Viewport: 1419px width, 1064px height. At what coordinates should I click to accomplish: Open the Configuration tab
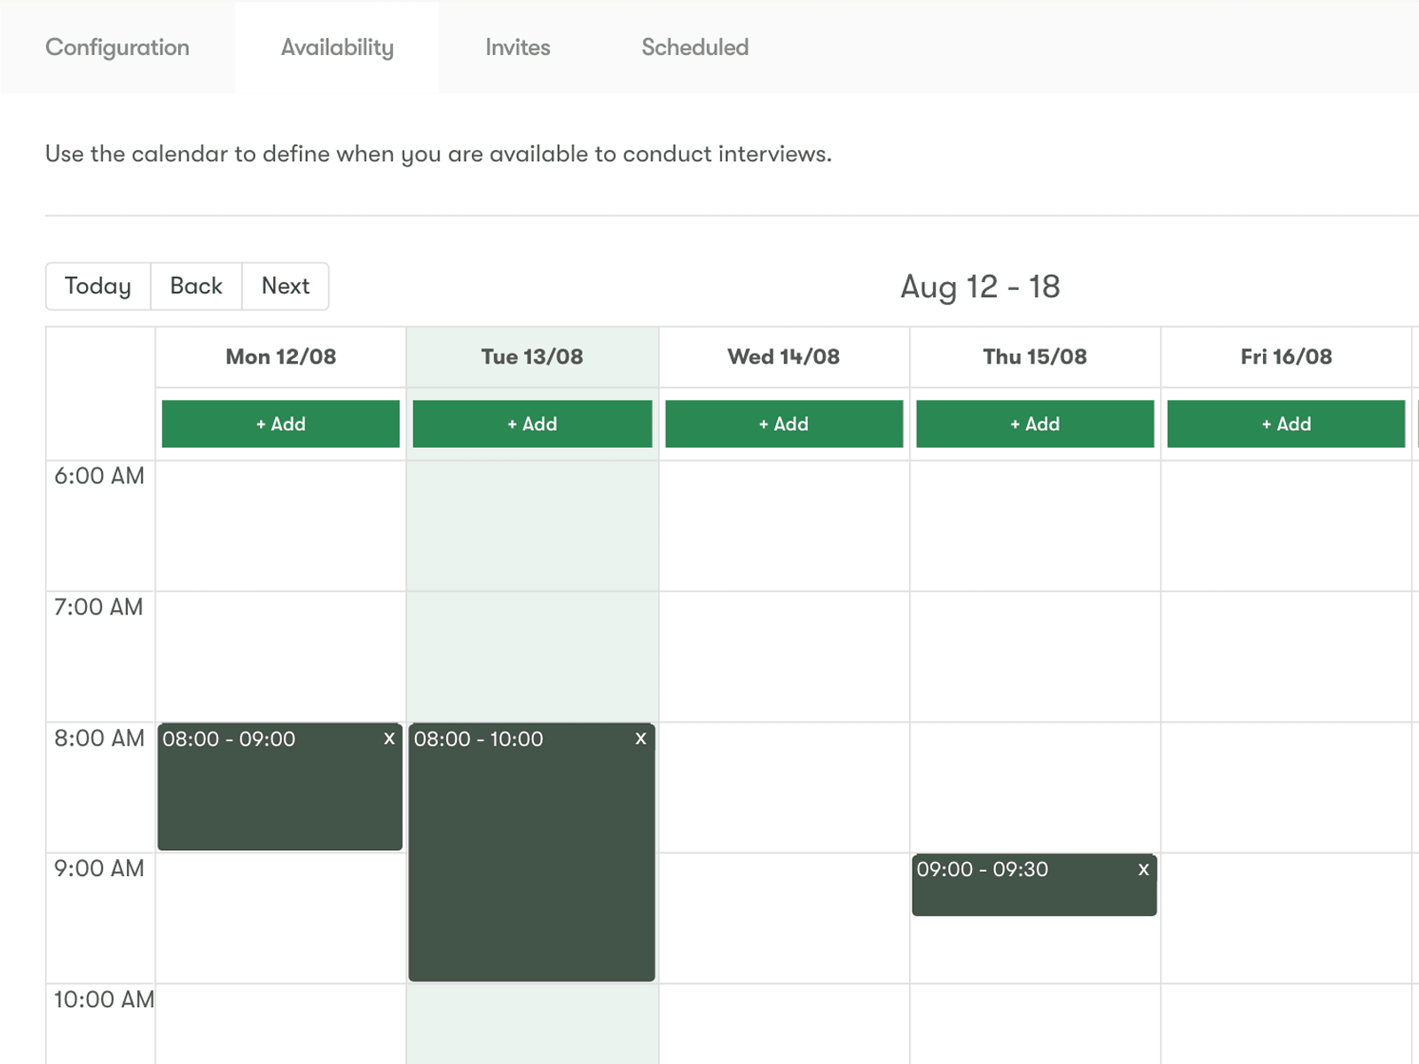point(117,47)
